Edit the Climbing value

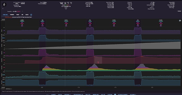click(x=18, y=7)
